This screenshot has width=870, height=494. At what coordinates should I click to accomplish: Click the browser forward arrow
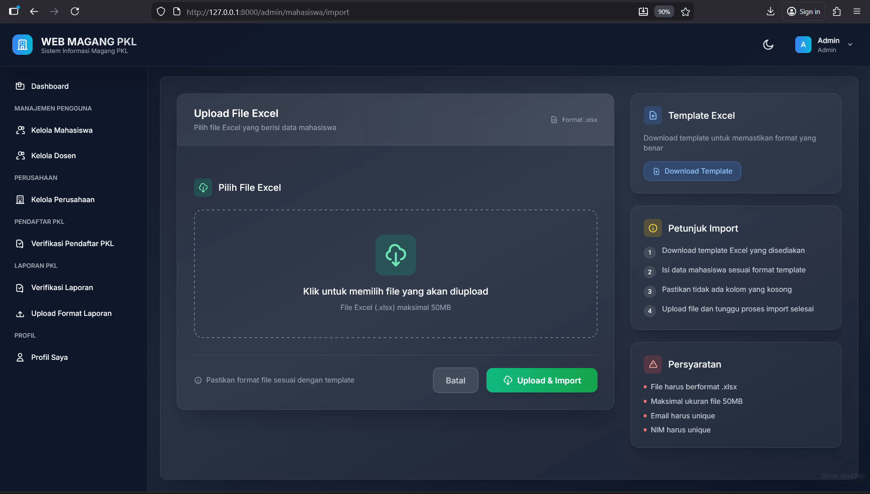point(54,12)
